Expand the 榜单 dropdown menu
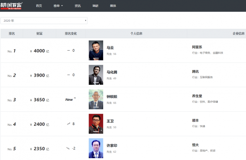 58,6
